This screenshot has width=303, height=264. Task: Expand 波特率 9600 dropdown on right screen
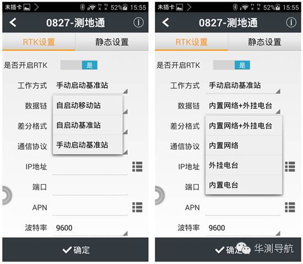(x=243, y=228)
